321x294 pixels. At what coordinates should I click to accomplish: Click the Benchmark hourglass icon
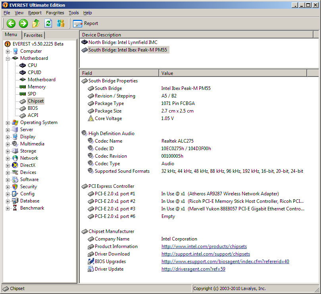click(15, 208)
